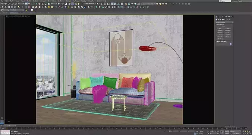Activate the Select and Rotate tool
The image size is (252, 135).
pos(42,4)
